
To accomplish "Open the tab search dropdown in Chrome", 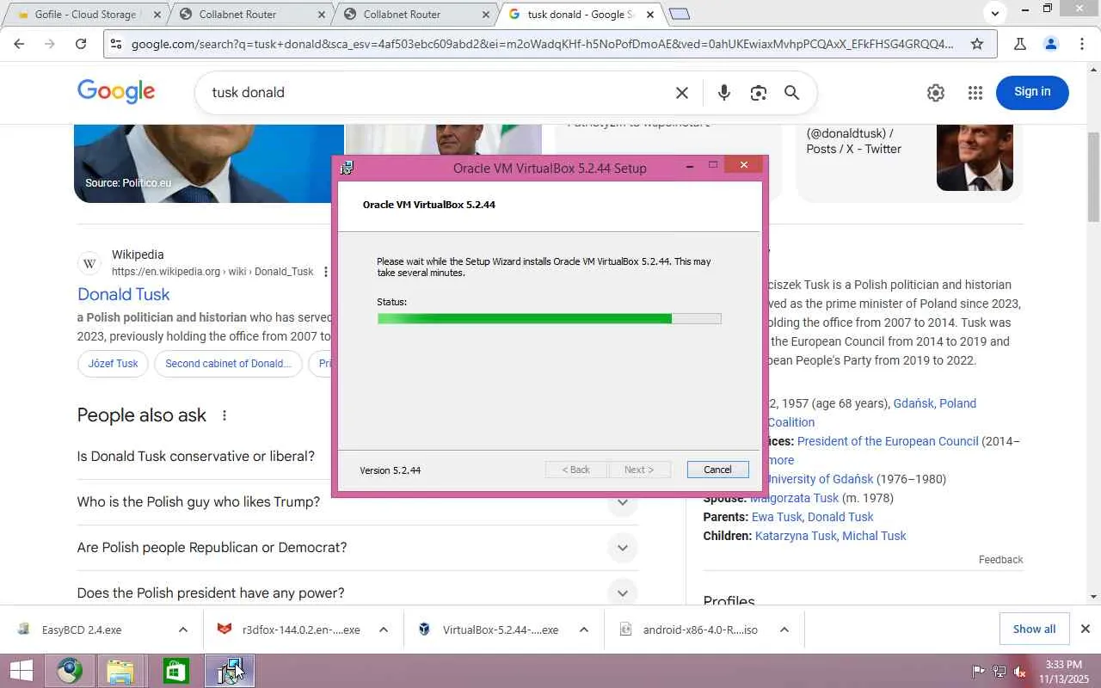I will point(995,13).
